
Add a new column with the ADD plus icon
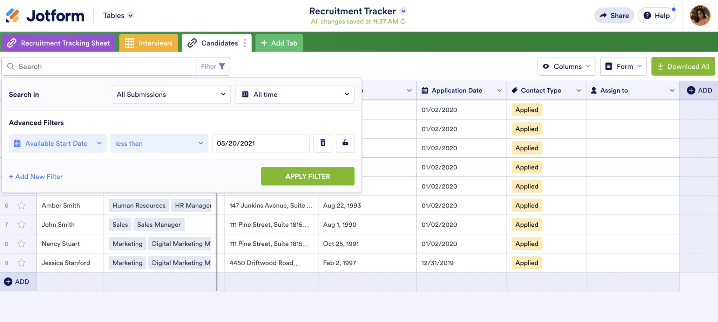click(x=690, y=90)
